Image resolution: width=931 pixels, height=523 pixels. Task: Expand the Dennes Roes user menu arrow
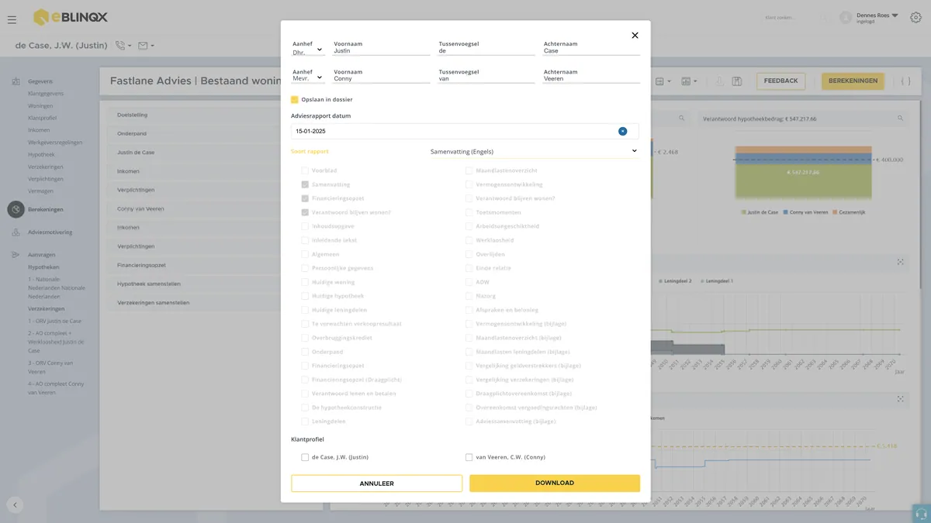895,15
